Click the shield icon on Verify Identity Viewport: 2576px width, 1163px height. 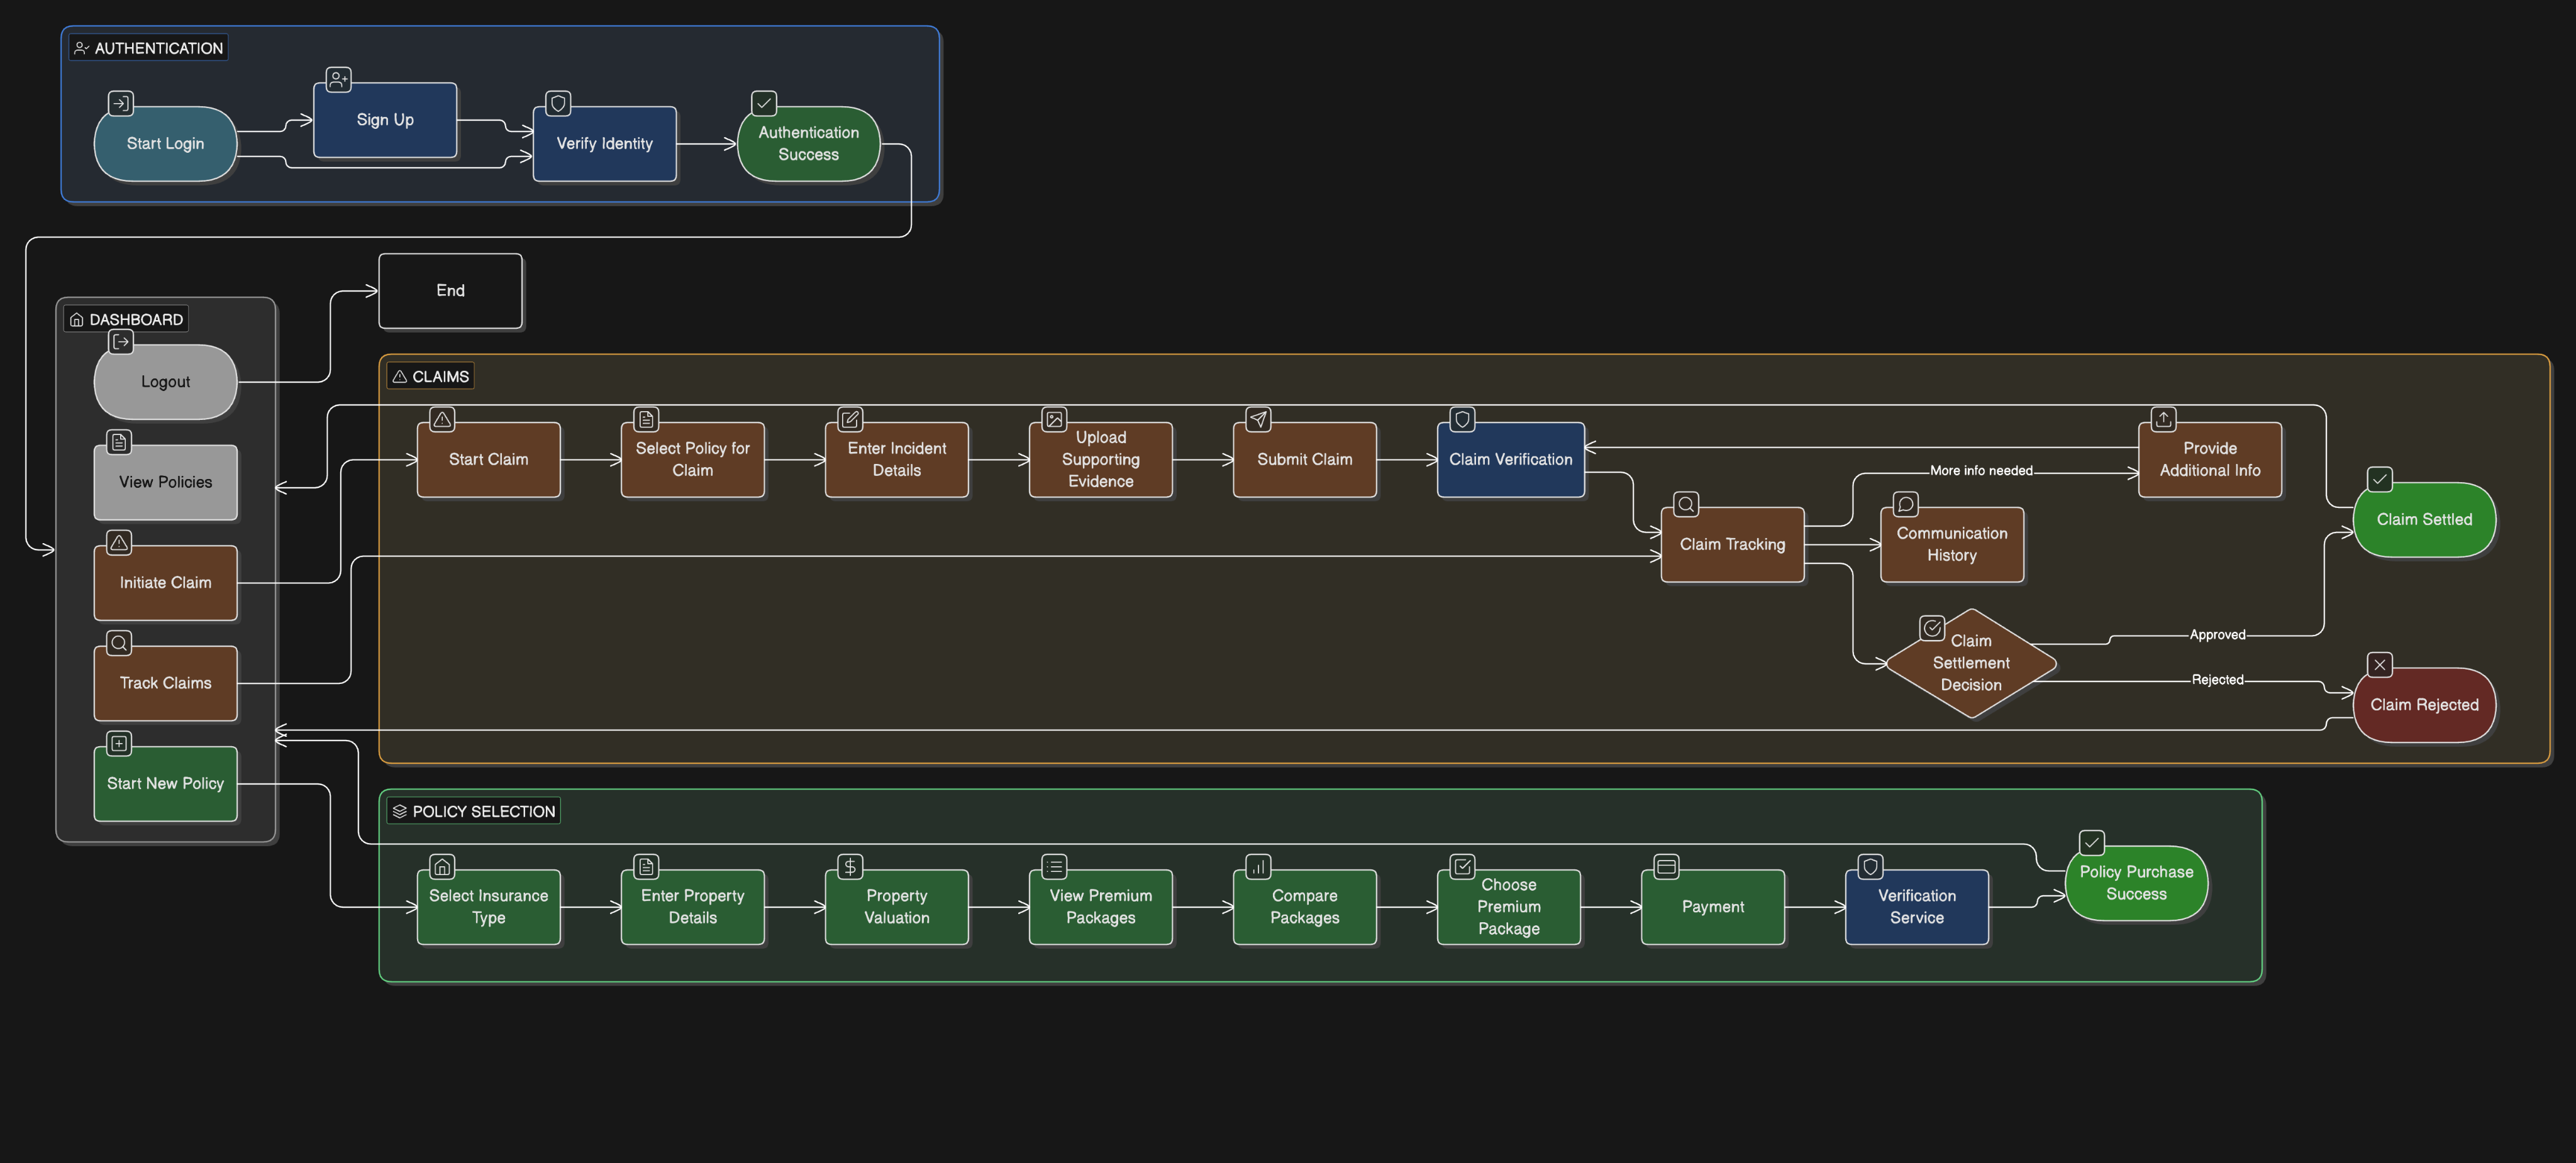click(559, 103)
